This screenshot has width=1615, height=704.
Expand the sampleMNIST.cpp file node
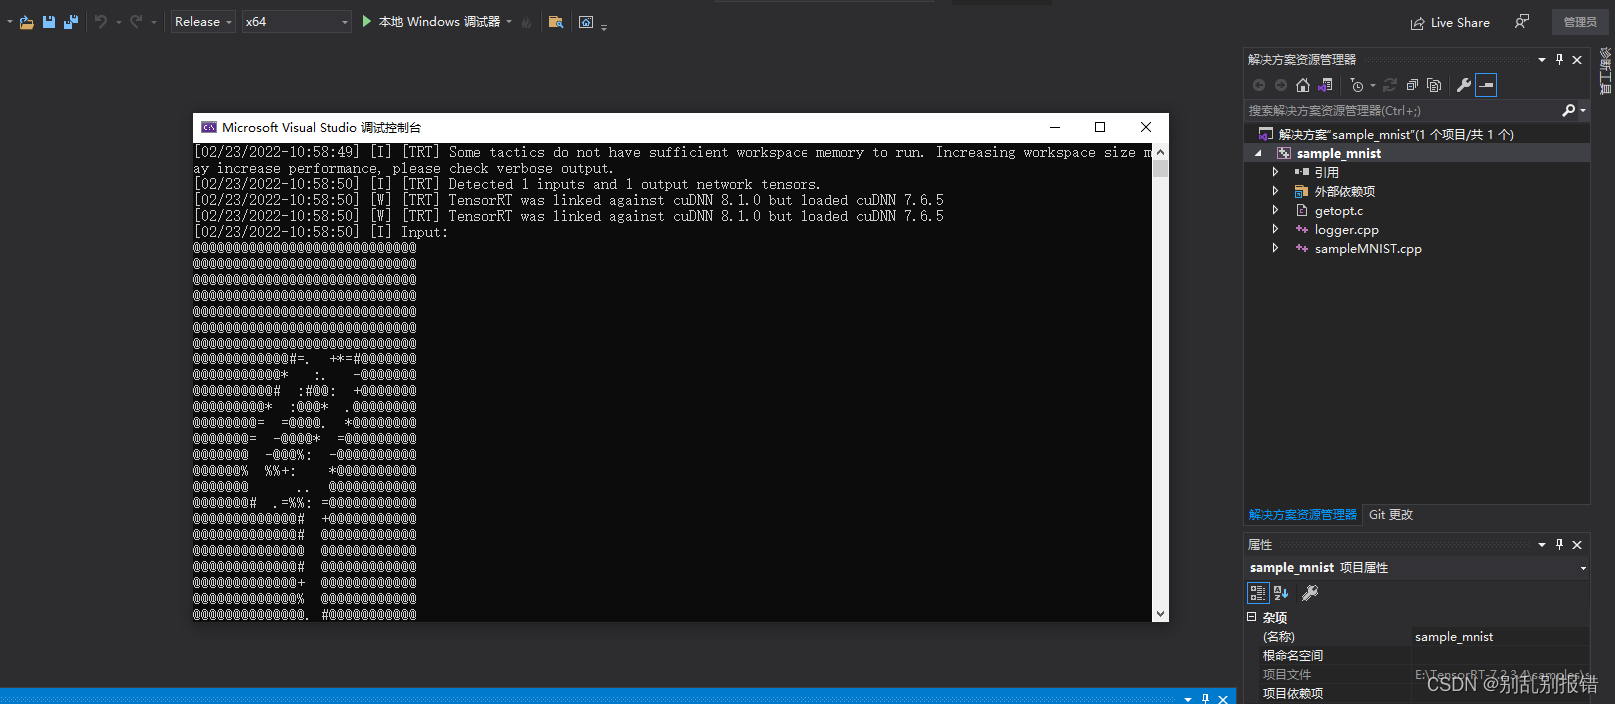(x=1275, y=248)
